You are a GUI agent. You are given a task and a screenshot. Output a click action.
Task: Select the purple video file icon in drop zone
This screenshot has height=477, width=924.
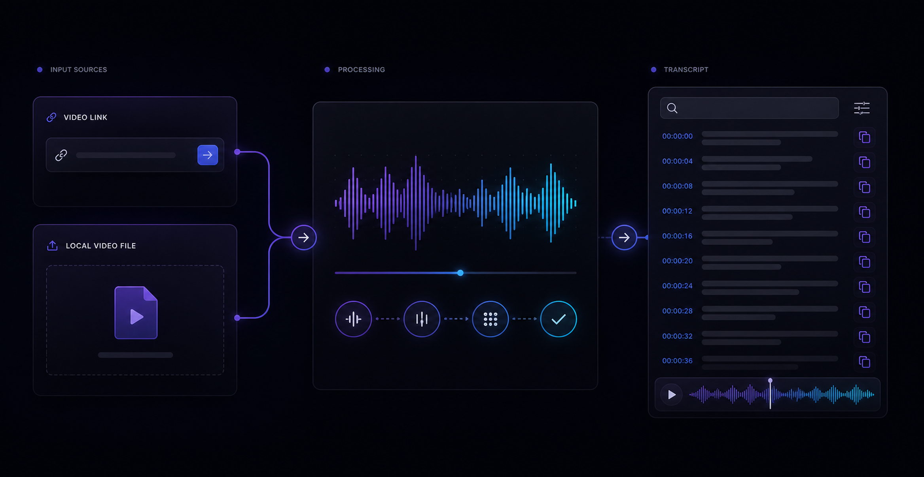tap(136, 313)
